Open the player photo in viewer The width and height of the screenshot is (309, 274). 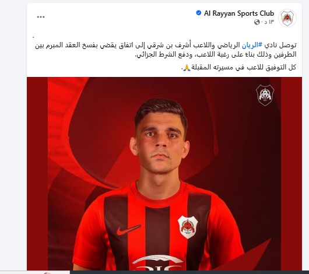164,174
